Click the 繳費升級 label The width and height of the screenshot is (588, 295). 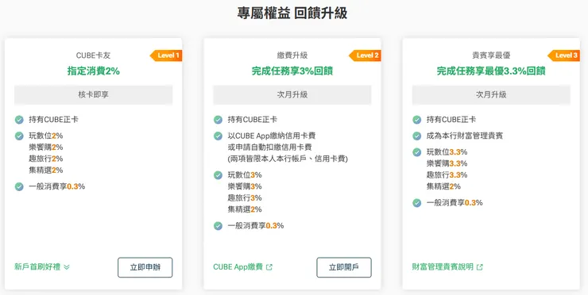pos(292,56)
